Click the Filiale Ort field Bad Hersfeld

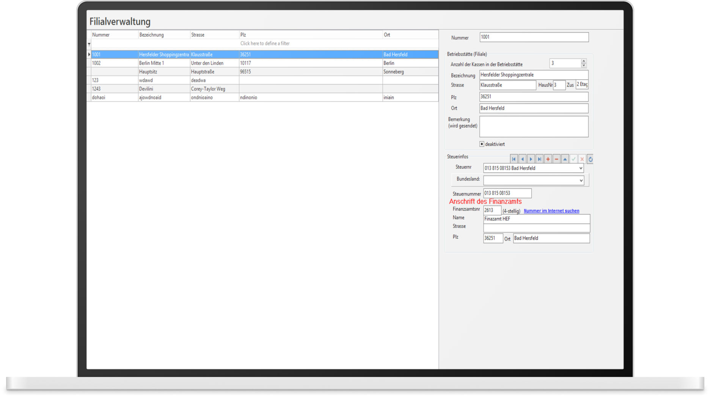coord(534,108)
